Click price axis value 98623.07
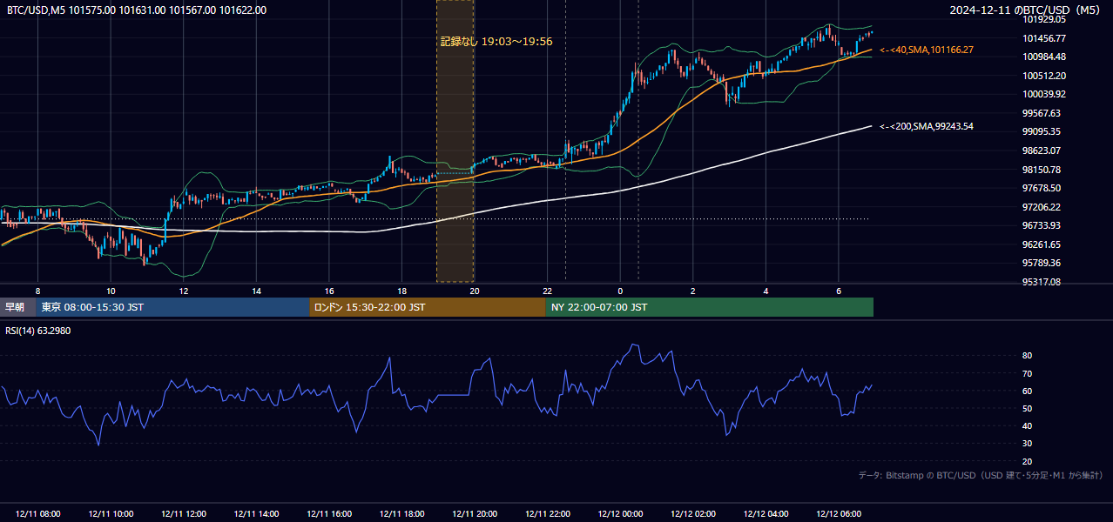 coord(1041,151)
